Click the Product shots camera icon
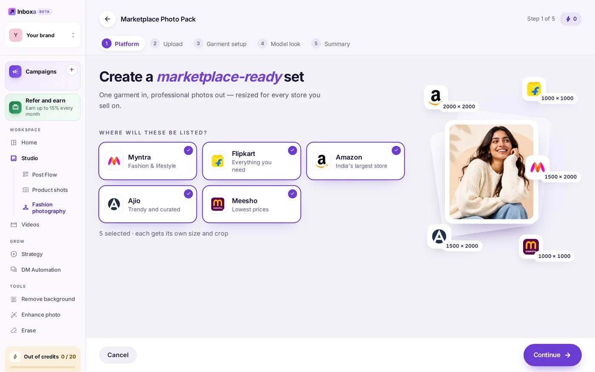 25,190
